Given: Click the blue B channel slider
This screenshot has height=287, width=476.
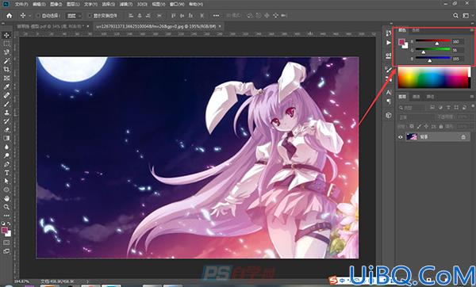Looking at the screenshot, I should [x=433, y=59].
